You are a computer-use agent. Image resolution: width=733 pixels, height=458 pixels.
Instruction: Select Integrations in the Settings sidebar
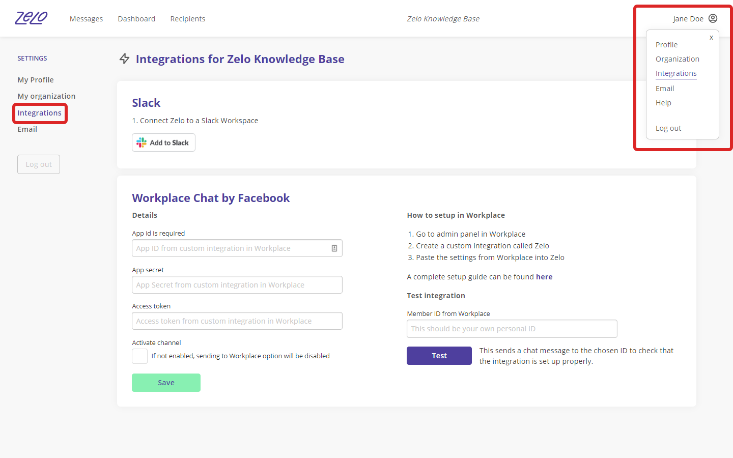click(40, 113)
